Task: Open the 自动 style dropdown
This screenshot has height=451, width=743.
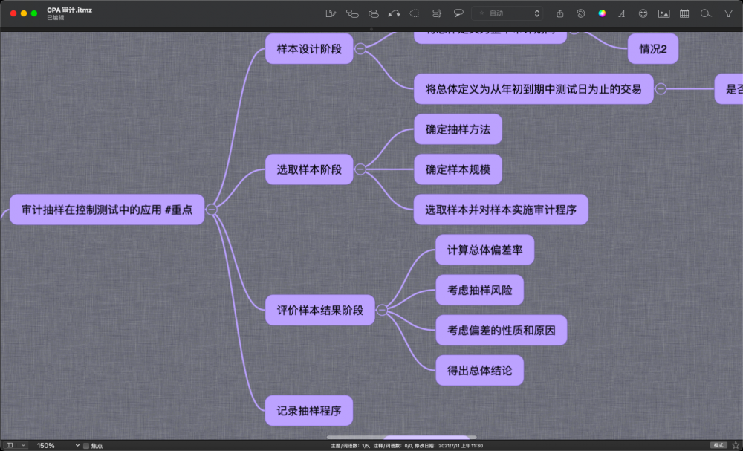Action: pyautogui.click(x=507, y=13)
